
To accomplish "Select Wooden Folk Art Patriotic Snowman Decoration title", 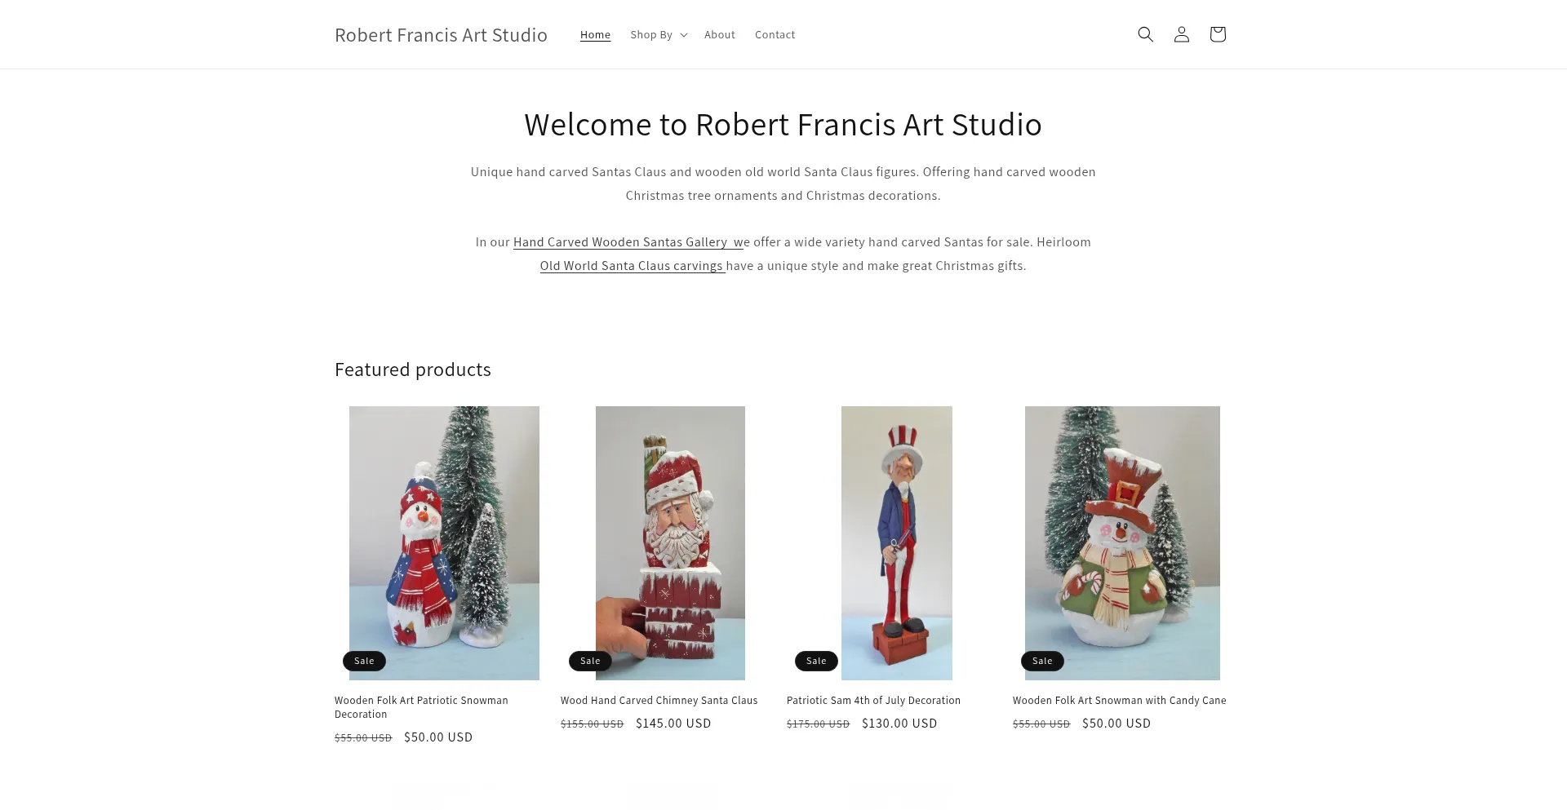I will point(421,707).
